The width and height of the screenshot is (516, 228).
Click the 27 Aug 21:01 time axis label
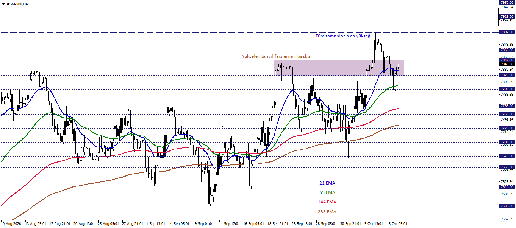coord(133,224)
